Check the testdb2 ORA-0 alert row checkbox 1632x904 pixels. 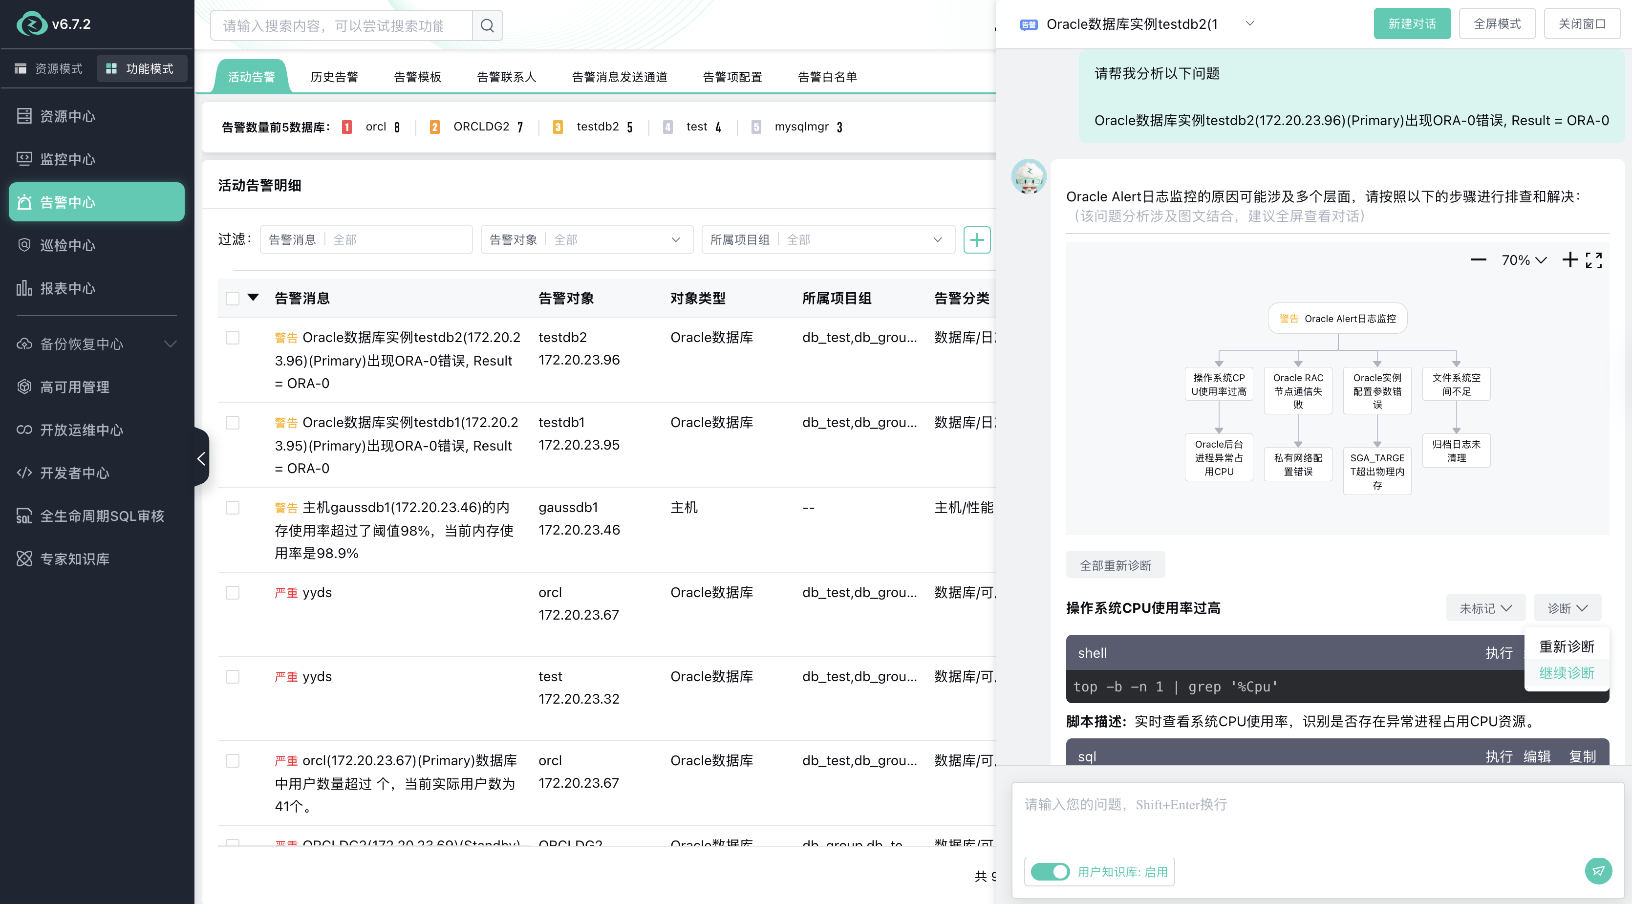233,338
